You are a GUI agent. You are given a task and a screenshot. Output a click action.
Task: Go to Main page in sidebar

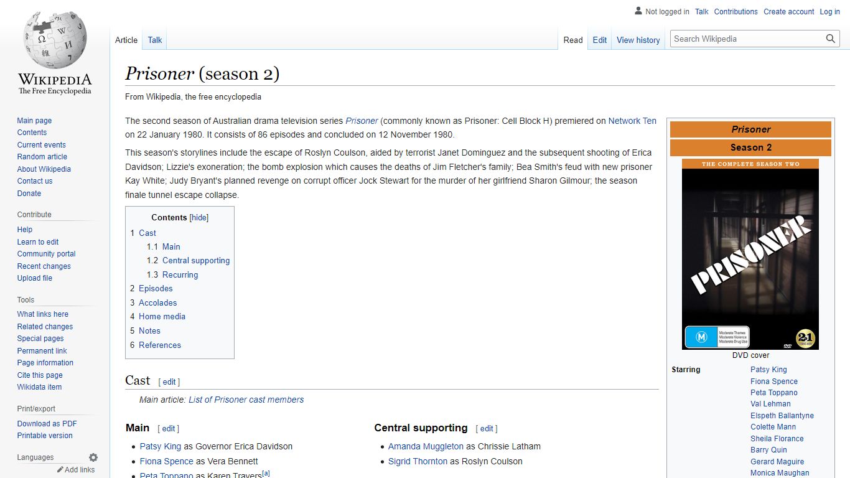(34, 121)
